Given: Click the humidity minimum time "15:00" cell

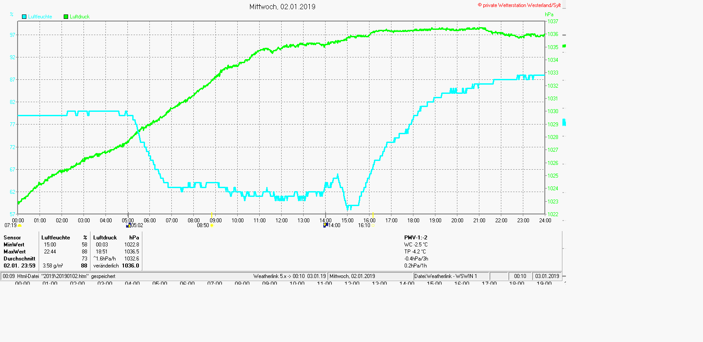Looking at the screenshot, I should click(50, 245).
